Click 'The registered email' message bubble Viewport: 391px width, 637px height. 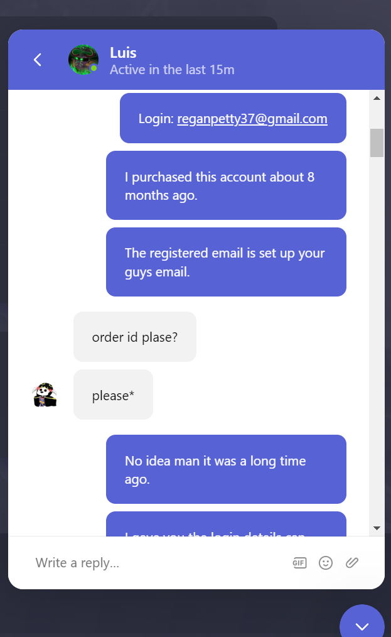pyautogui.click(x=226, y=262)
